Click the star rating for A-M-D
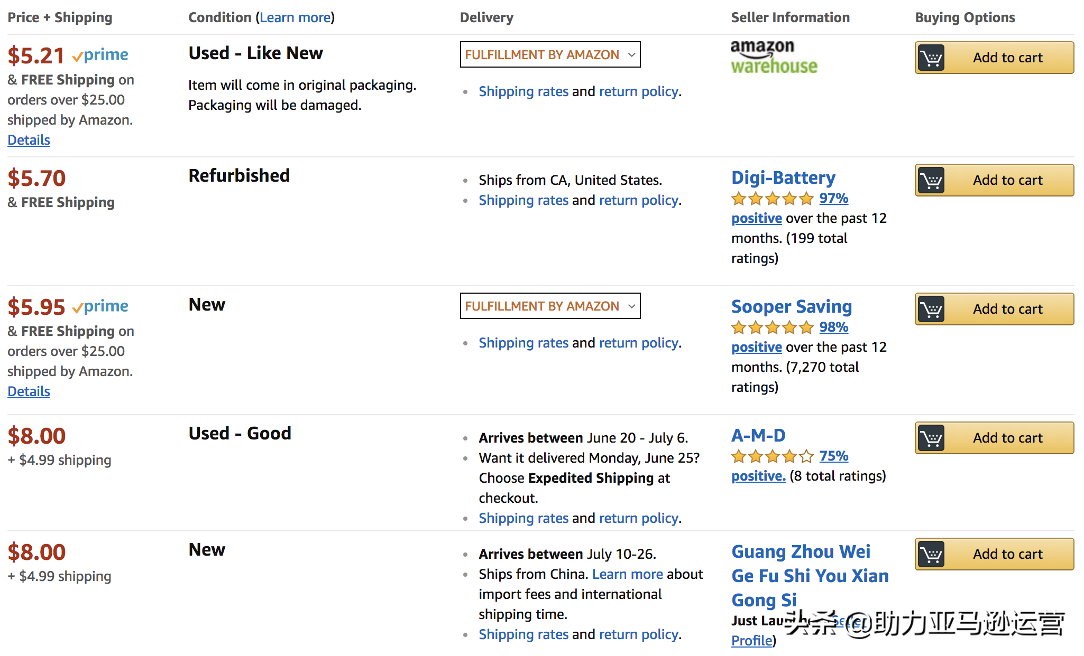The height and width of the screenshot is (656, 1084). coord(772,456)
